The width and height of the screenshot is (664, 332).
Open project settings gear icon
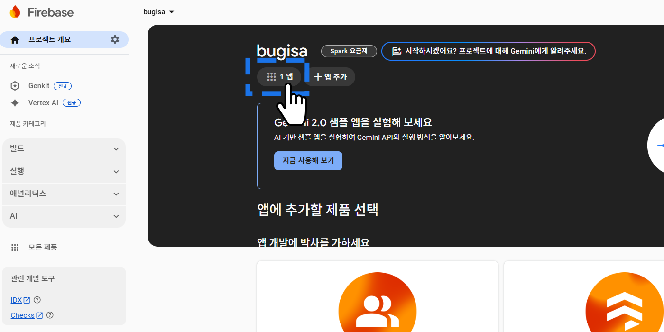(115, 39)
